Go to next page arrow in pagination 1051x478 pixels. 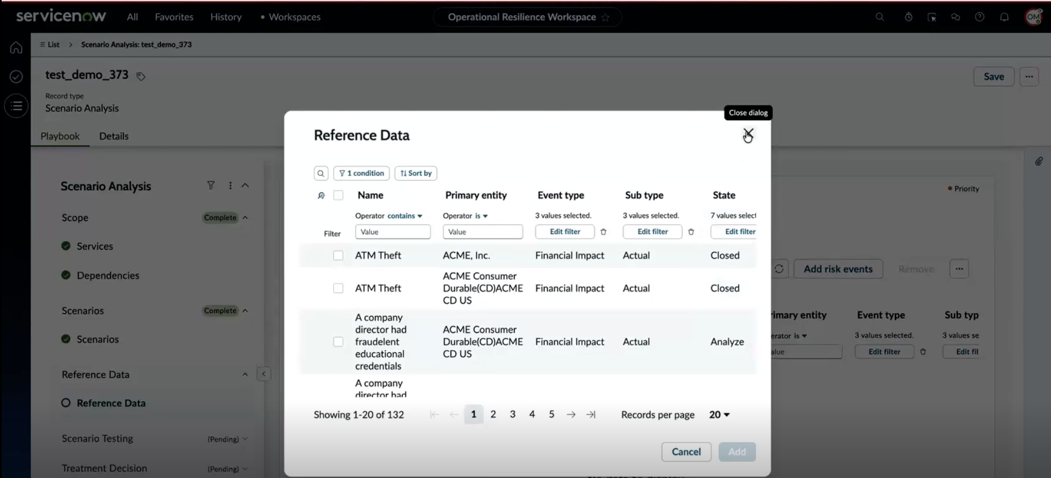click(x=571, y=415)
